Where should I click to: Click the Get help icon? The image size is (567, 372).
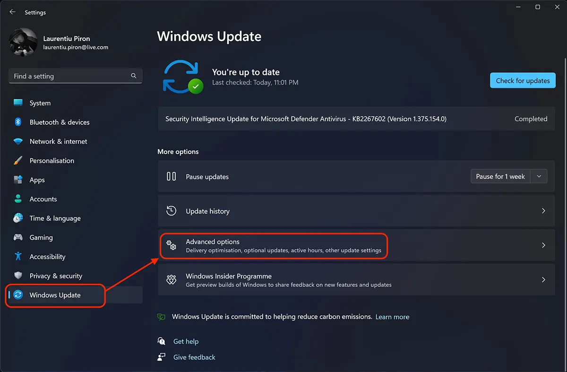click(162, 341)
